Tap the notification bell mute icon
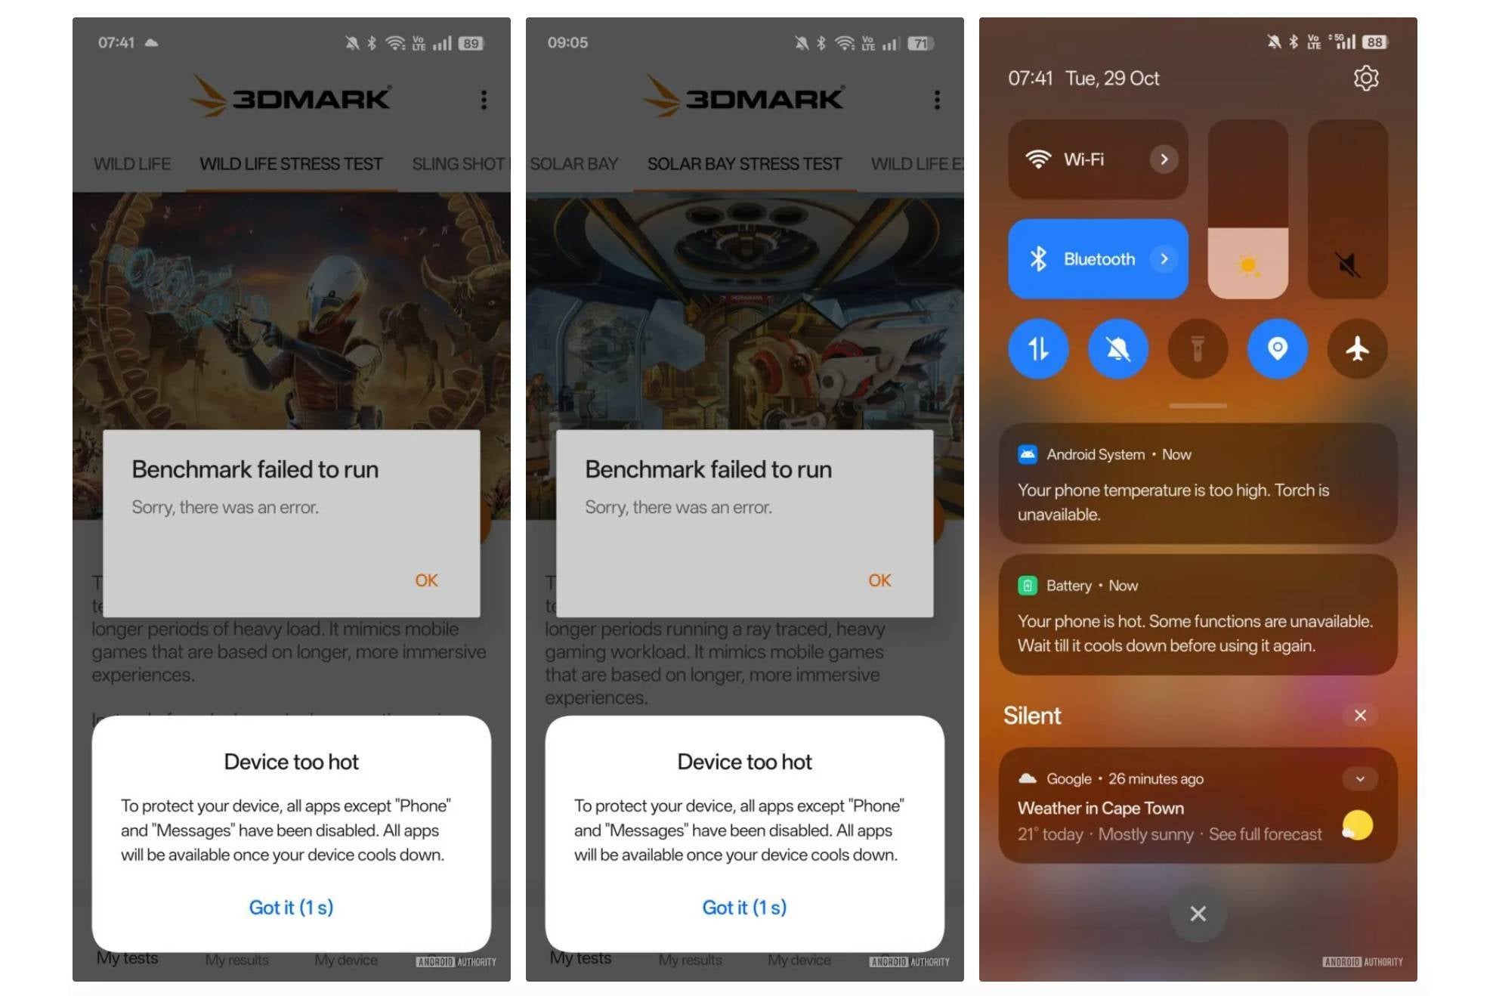The image size is (1496, 996). click(x=1117, y=348)
